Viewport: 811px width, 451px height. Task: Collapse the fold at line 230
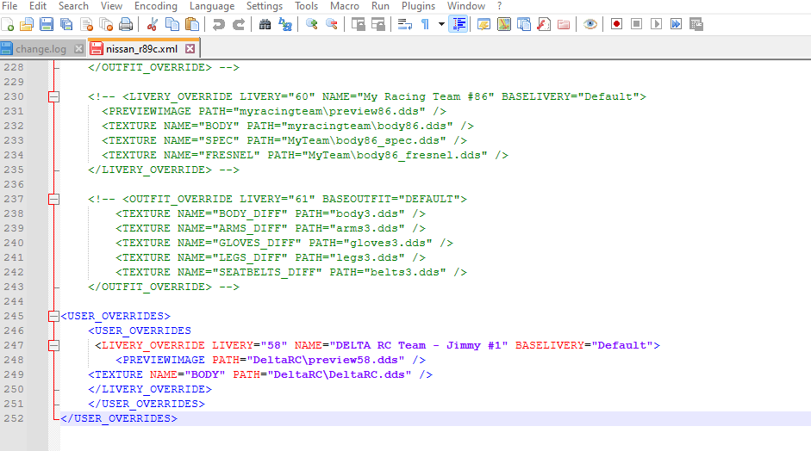pos(53,96)
